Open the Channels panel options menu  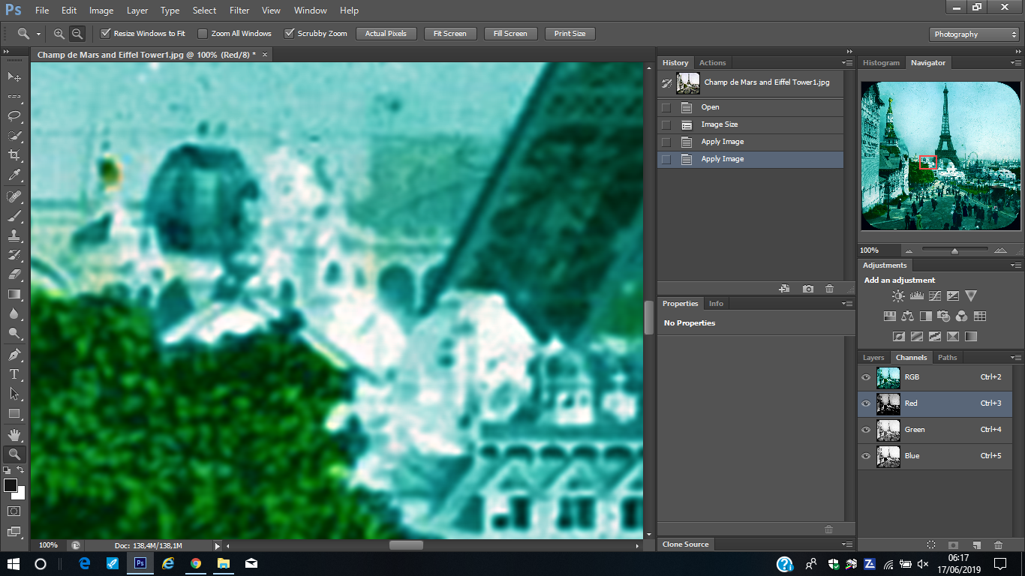(x=1017, y=358)
